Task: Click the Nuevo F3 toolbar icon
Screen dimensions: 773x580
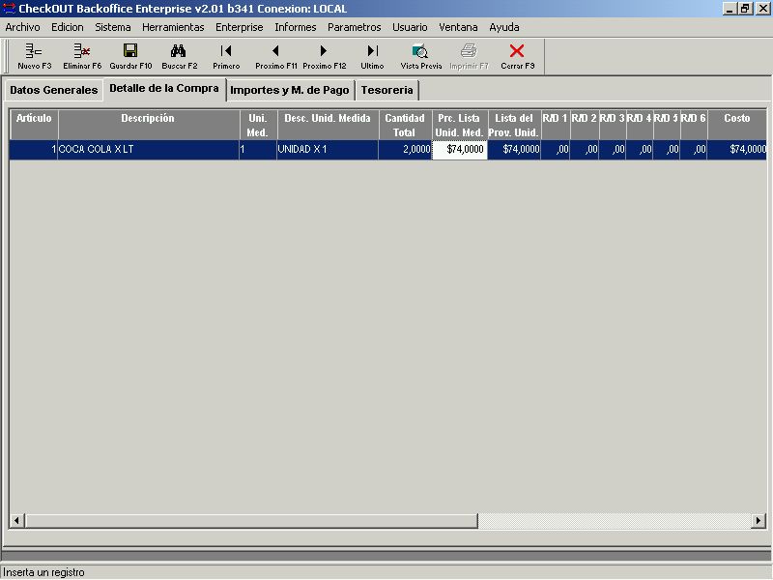Action: click(x=34, y=57)
